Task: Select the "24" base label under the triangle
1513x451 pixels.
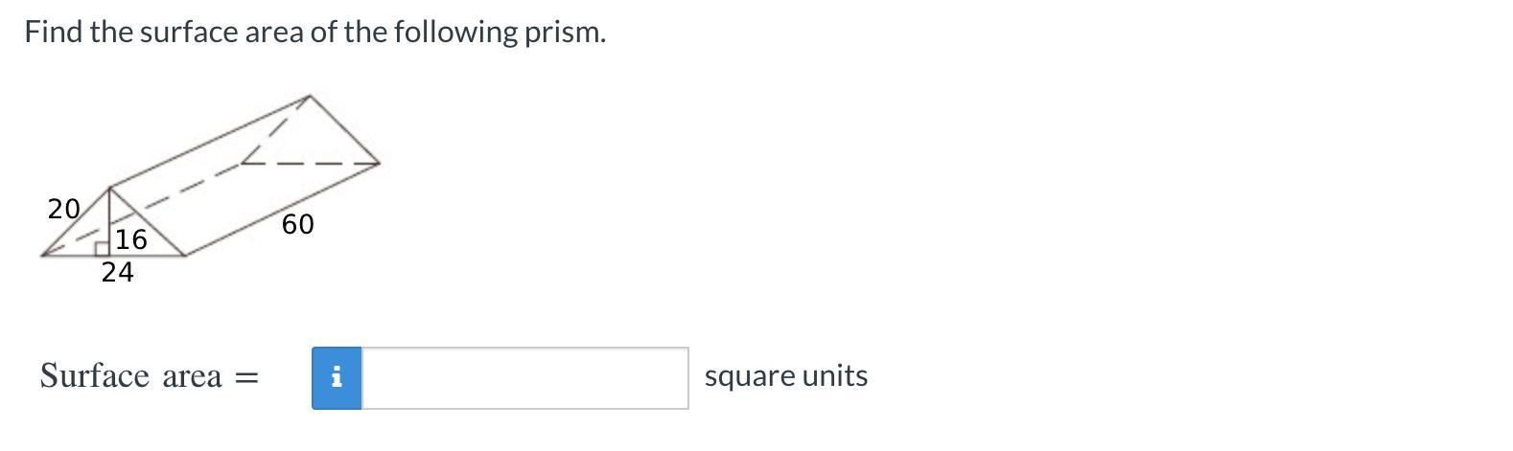Action: 117,273
